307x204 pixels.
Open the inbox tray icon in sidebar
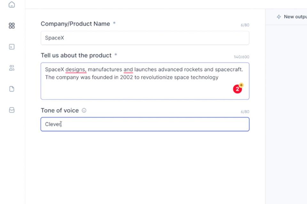pos(12,110)
